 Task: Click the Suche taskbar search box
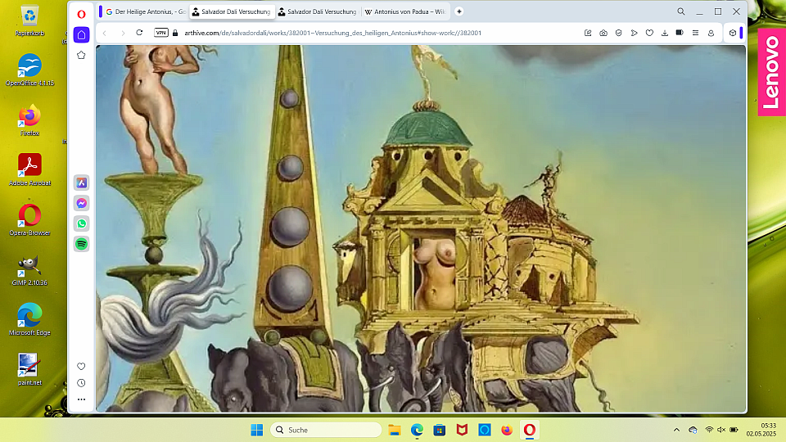point(326,430)
